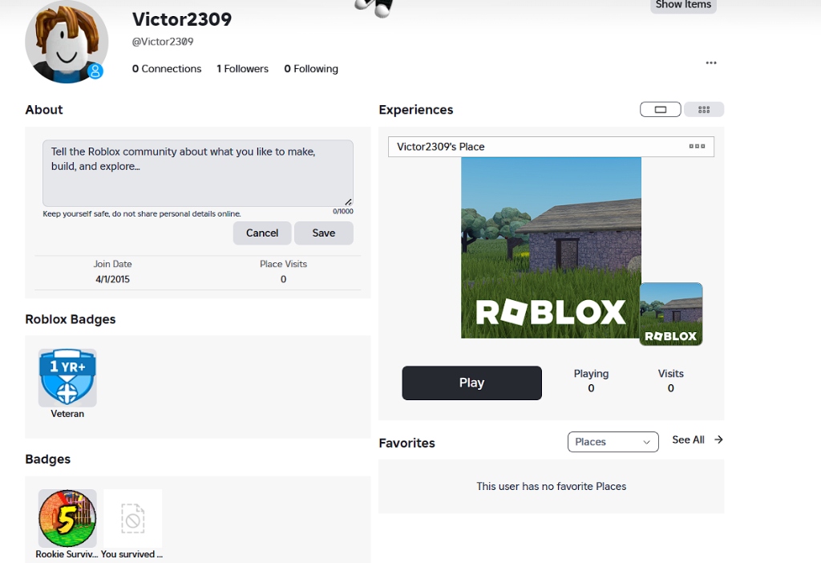
Task: Click the @Victor2309 username text
Action: coord(162,42)
